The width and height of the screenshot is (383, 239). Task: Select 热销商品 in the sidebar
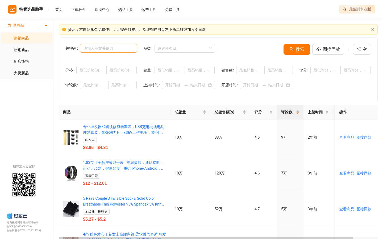click(27, 38)
